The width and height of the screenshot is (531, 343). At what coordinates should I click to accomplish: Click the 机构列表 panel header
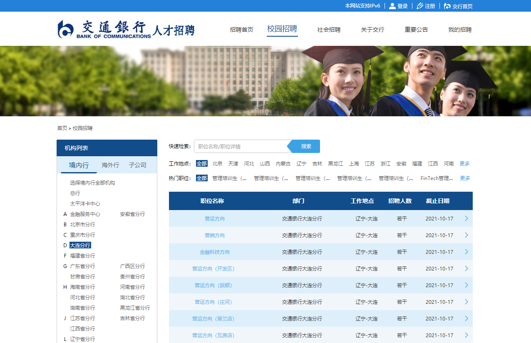click(x=107, y=148)
